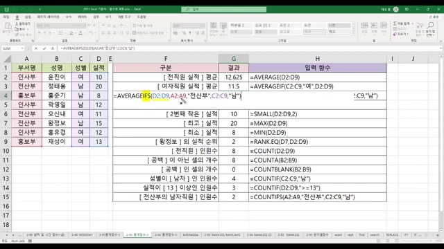Viewport: 444px width, 249px height.
Task: Click the Format Painter (서식 복사) icon
Action: coord(17,35)
